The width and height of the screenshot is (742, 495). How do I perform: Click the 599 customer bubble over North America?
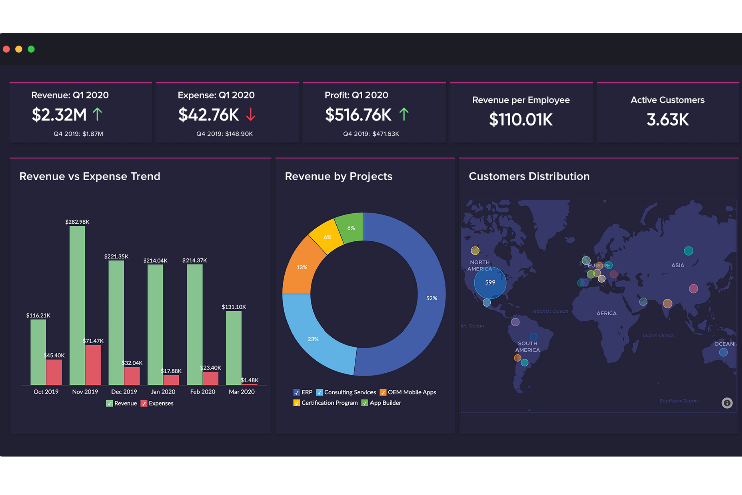coord(490,282)
